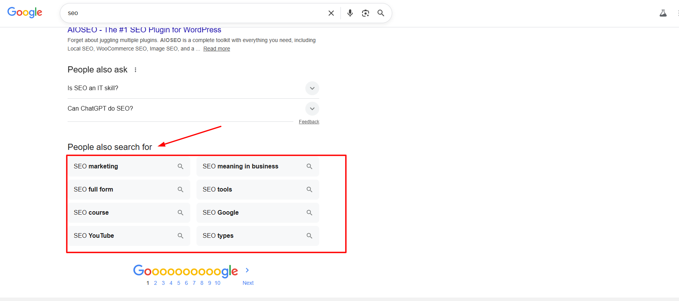Clear the search box text
The image size is (679, 301).
pyautogui.click(x=331, y=13)
